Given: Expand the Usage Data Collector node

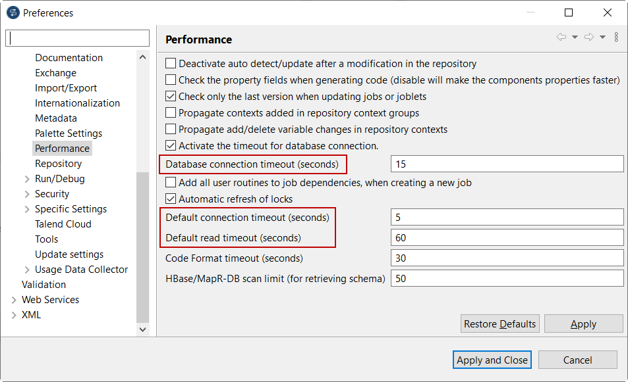Looking at the screenshot, I should tap(27, 270).
